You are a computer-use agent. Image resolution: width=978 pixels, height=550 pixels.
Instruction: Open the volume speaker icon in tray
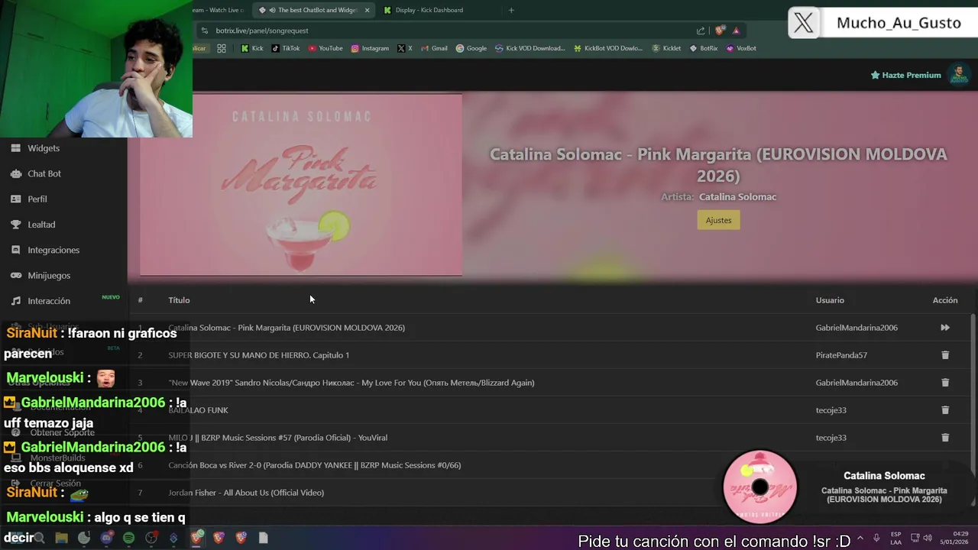(x=927, y=538)
